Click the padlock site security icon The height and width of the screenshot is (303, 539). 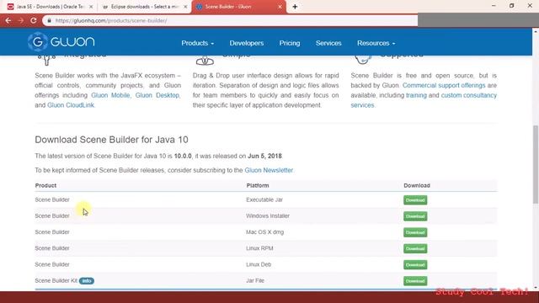(50, 20)
